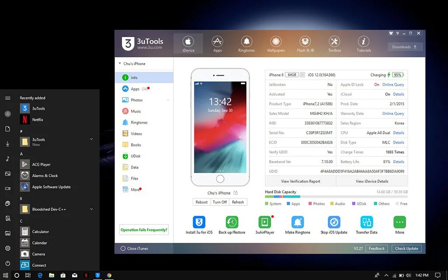Click the Start menu hamburger icon
Screen dimensions: 448x280
point(8,98)
